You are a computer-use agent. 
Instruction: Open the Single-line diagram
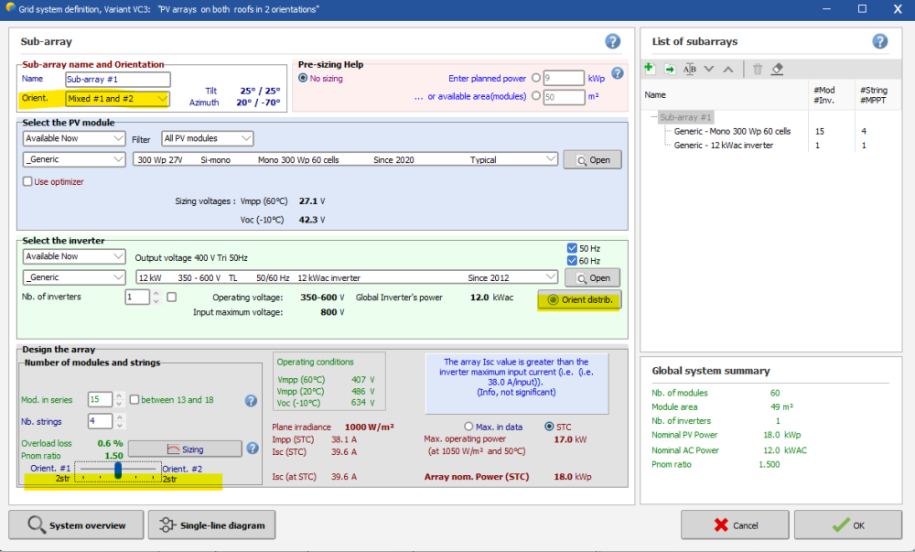point(211,525)
